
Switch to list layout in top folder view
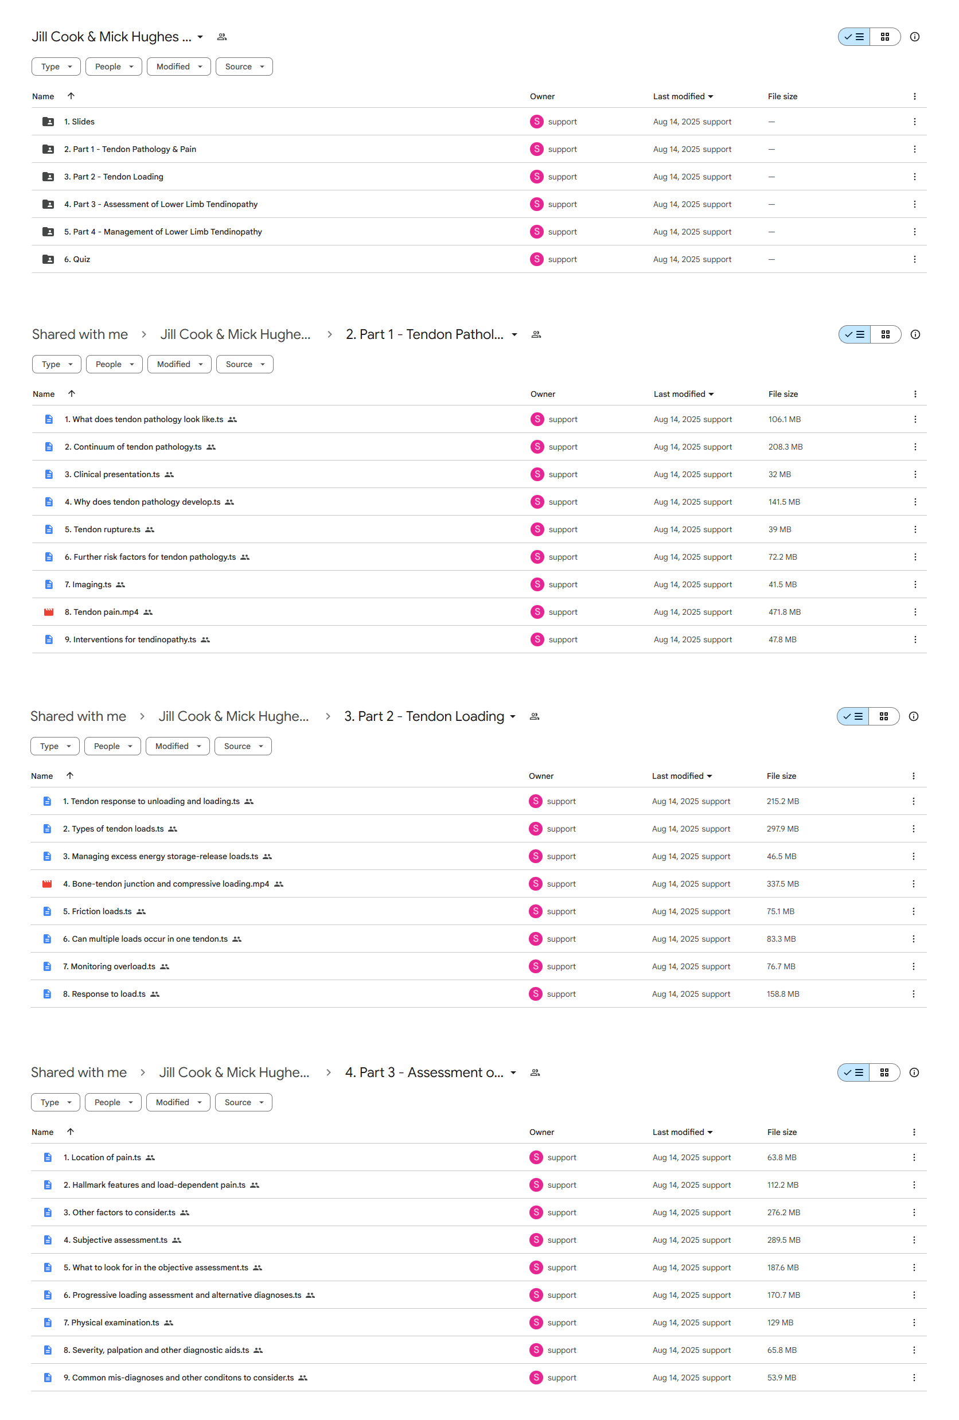[x=853, y=37]
